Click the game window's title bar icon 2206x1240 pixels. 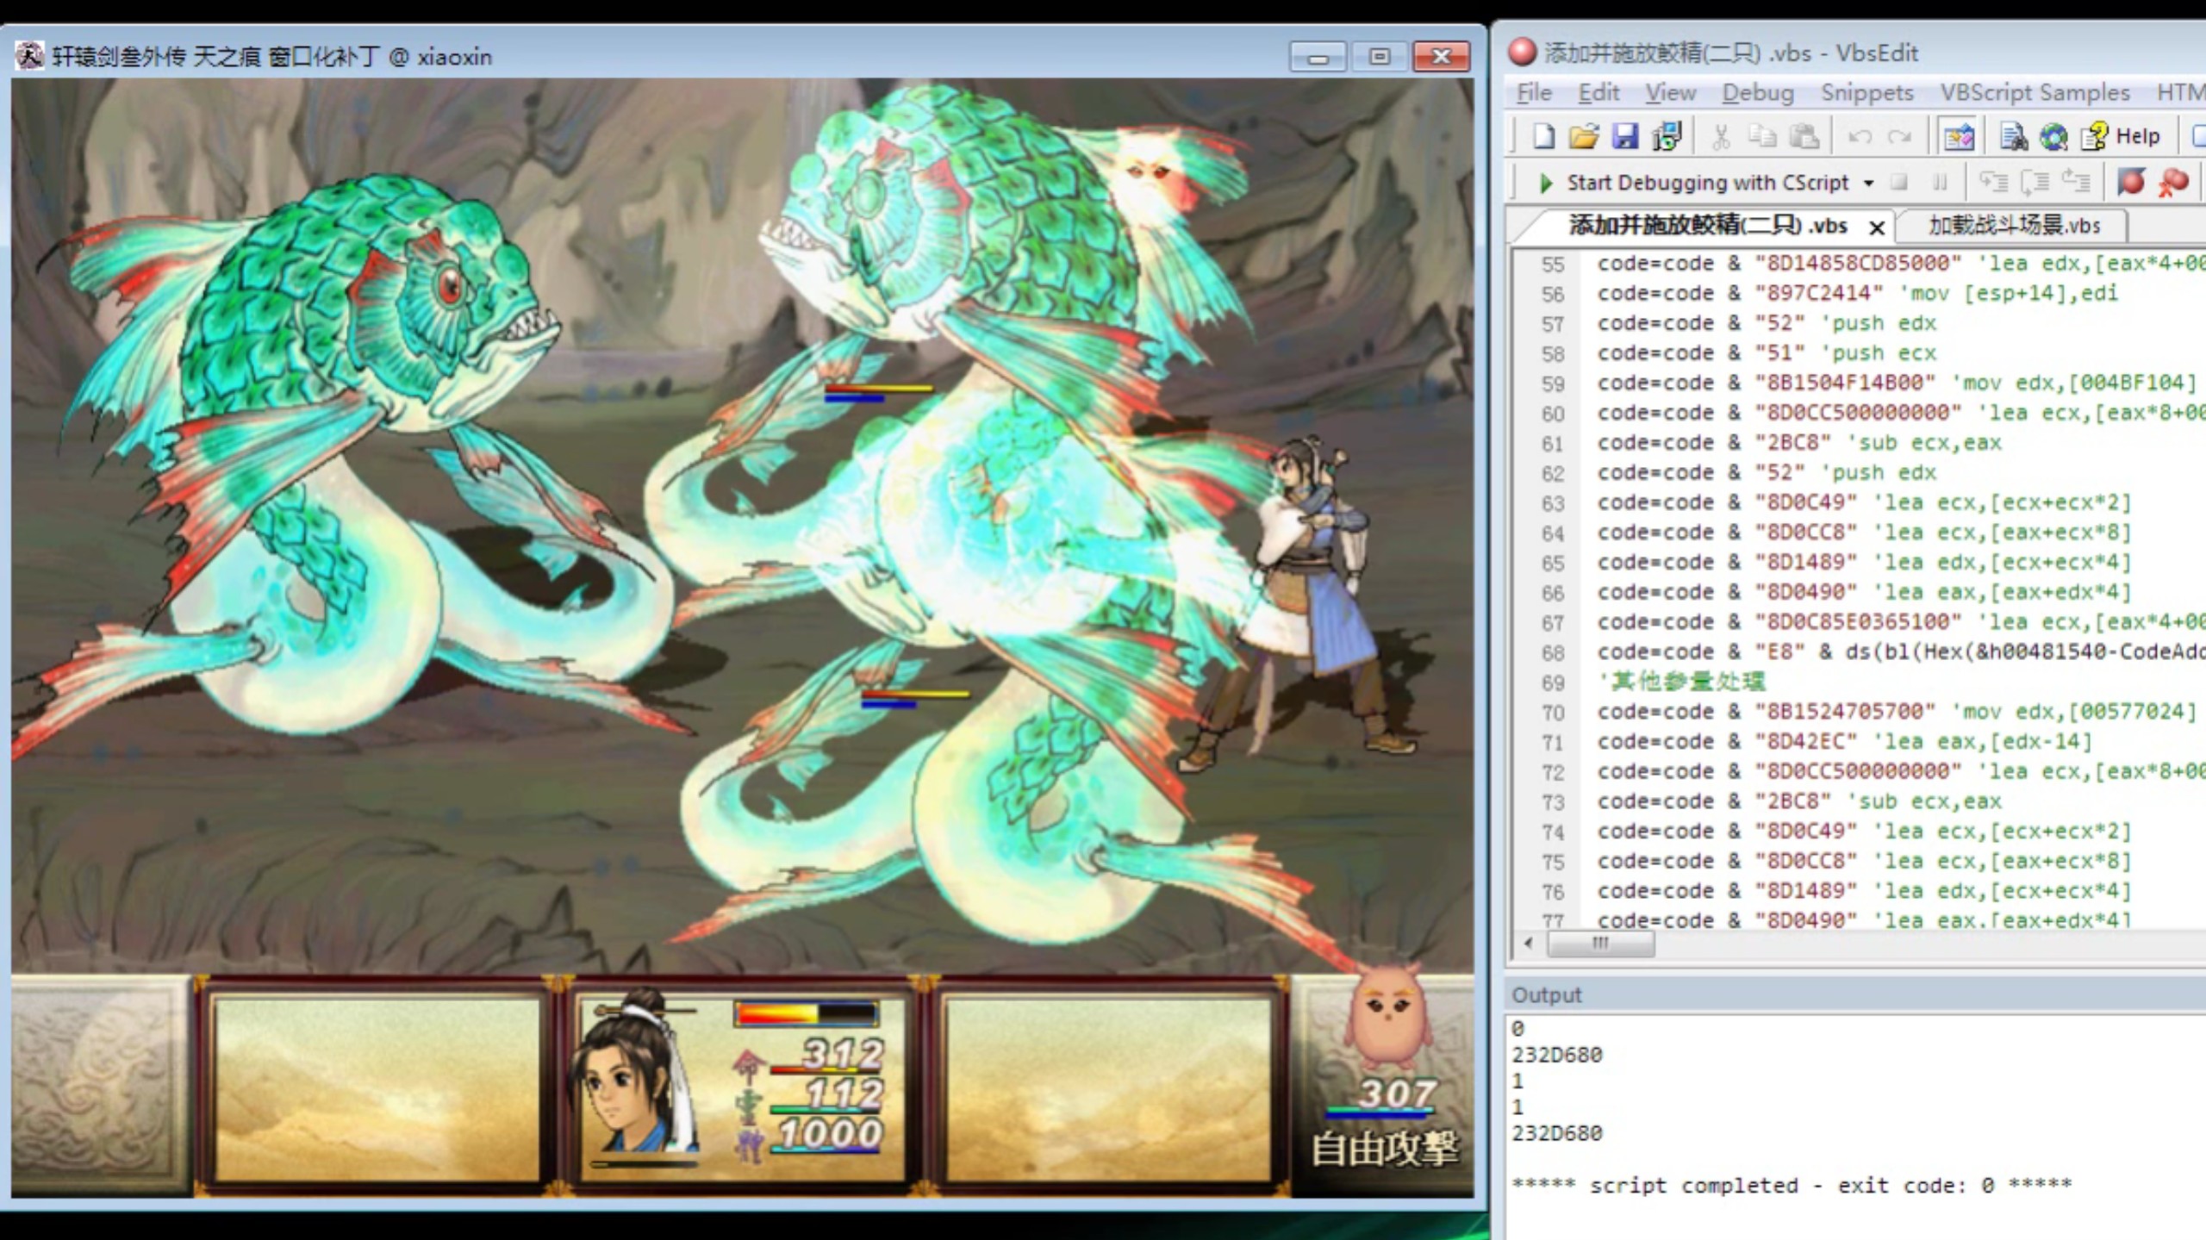[x=30, y=56]
